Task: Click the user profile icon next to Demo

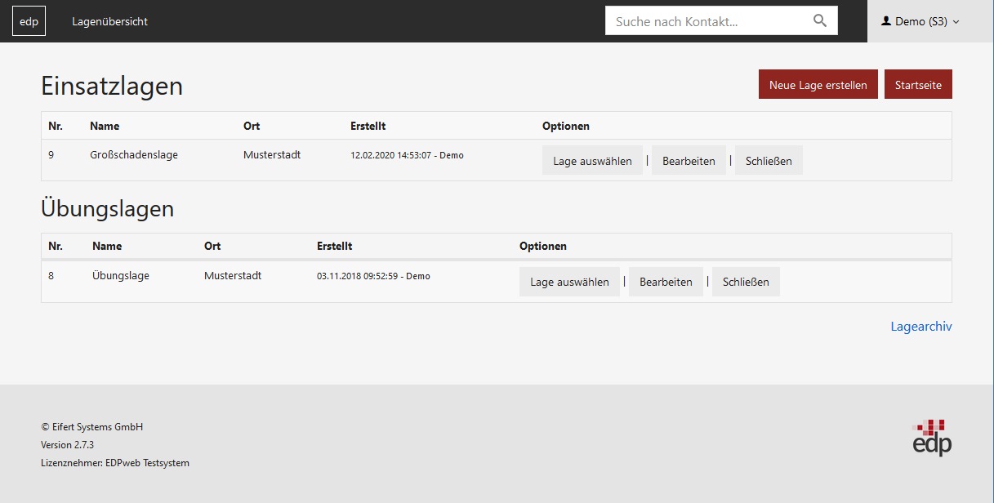Action: click(x=885, y=21)
